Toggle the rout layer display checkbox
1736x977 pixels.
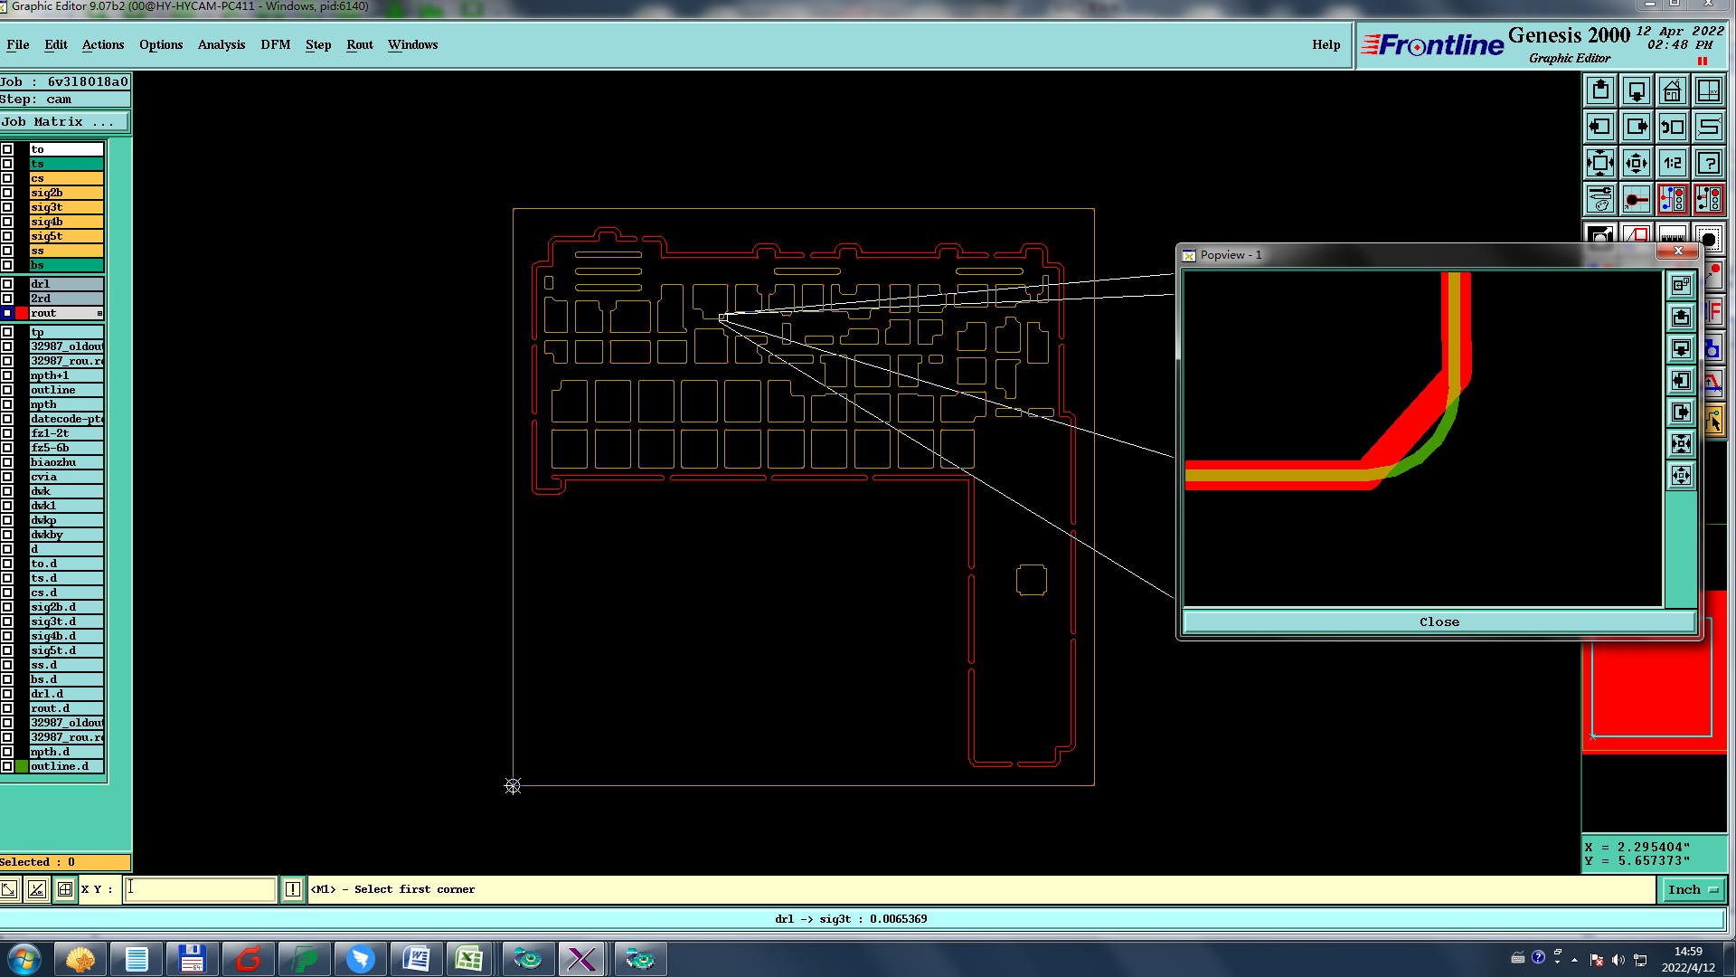[x=7, y=313]
